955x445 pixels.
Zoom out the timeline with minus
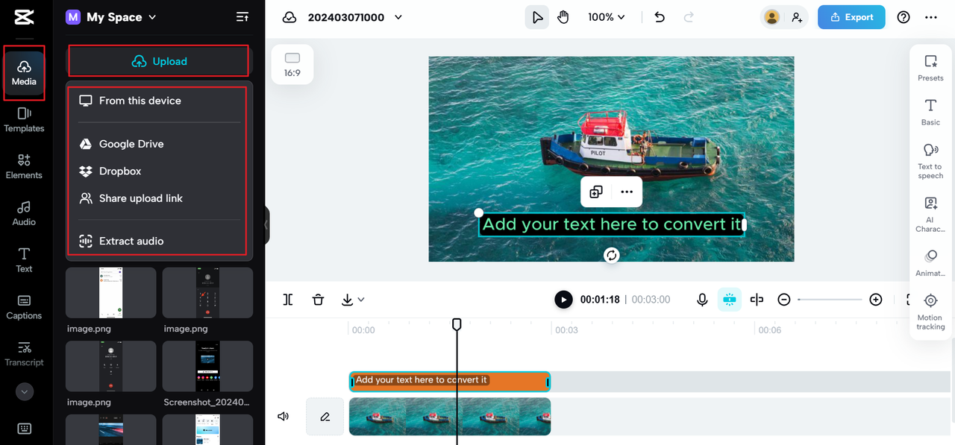point(783,300)
